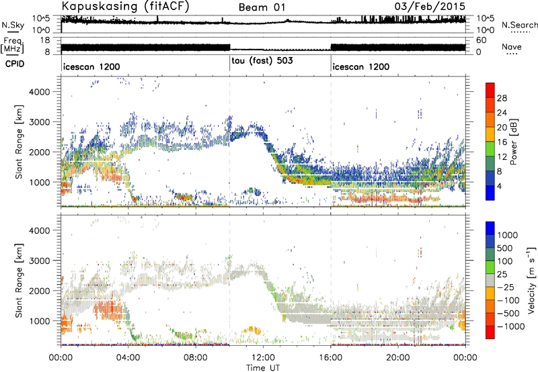Click the 4 label on the power colorbar

point(499,186)
